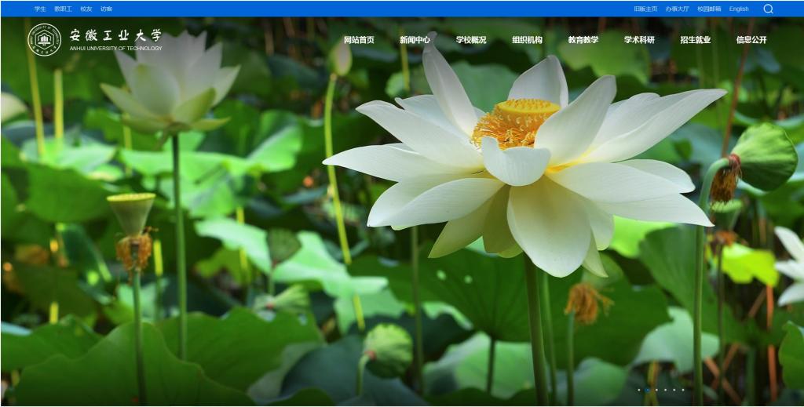Click the 学生 link in top bar
This screenshot has height=407, width=804.
(40, 9)
